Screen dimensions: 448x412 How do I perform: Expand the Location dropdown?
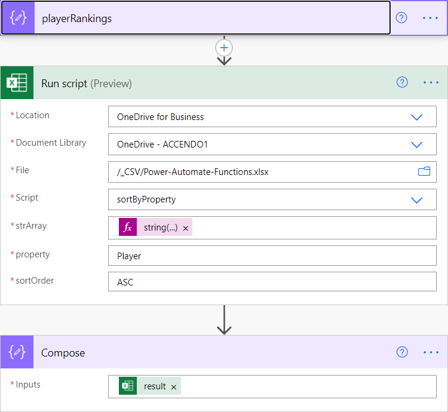(x=416, y=117)
